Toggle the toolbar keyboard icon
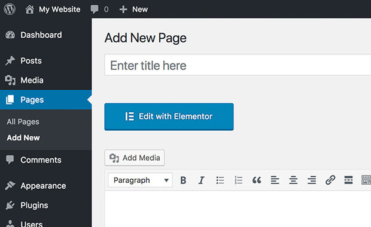 (366, 180)
